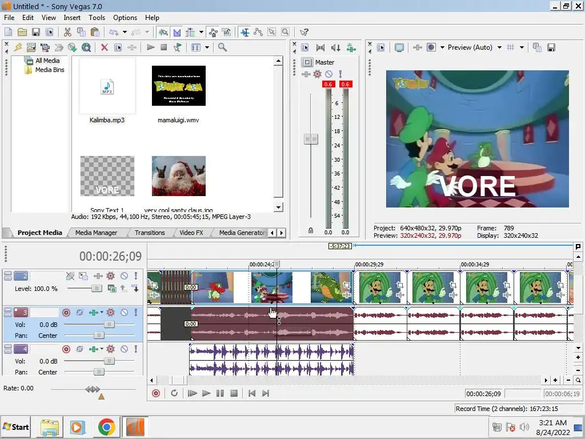Extract audio from CD icon
Viewport: 585px width, 439px height.
point(73,47)
